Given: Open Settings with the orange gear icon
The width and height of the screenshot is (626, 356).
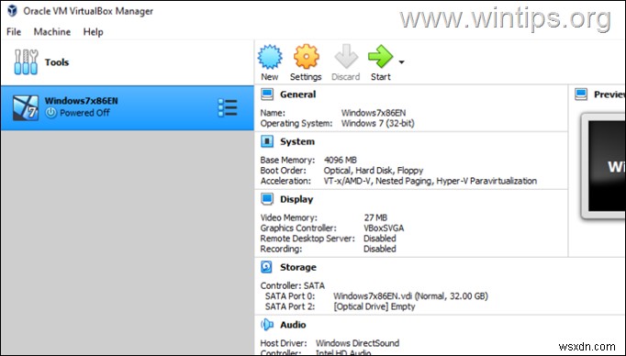Looking at the screenshot, I should pyautogui.click(x=307, y=57).
